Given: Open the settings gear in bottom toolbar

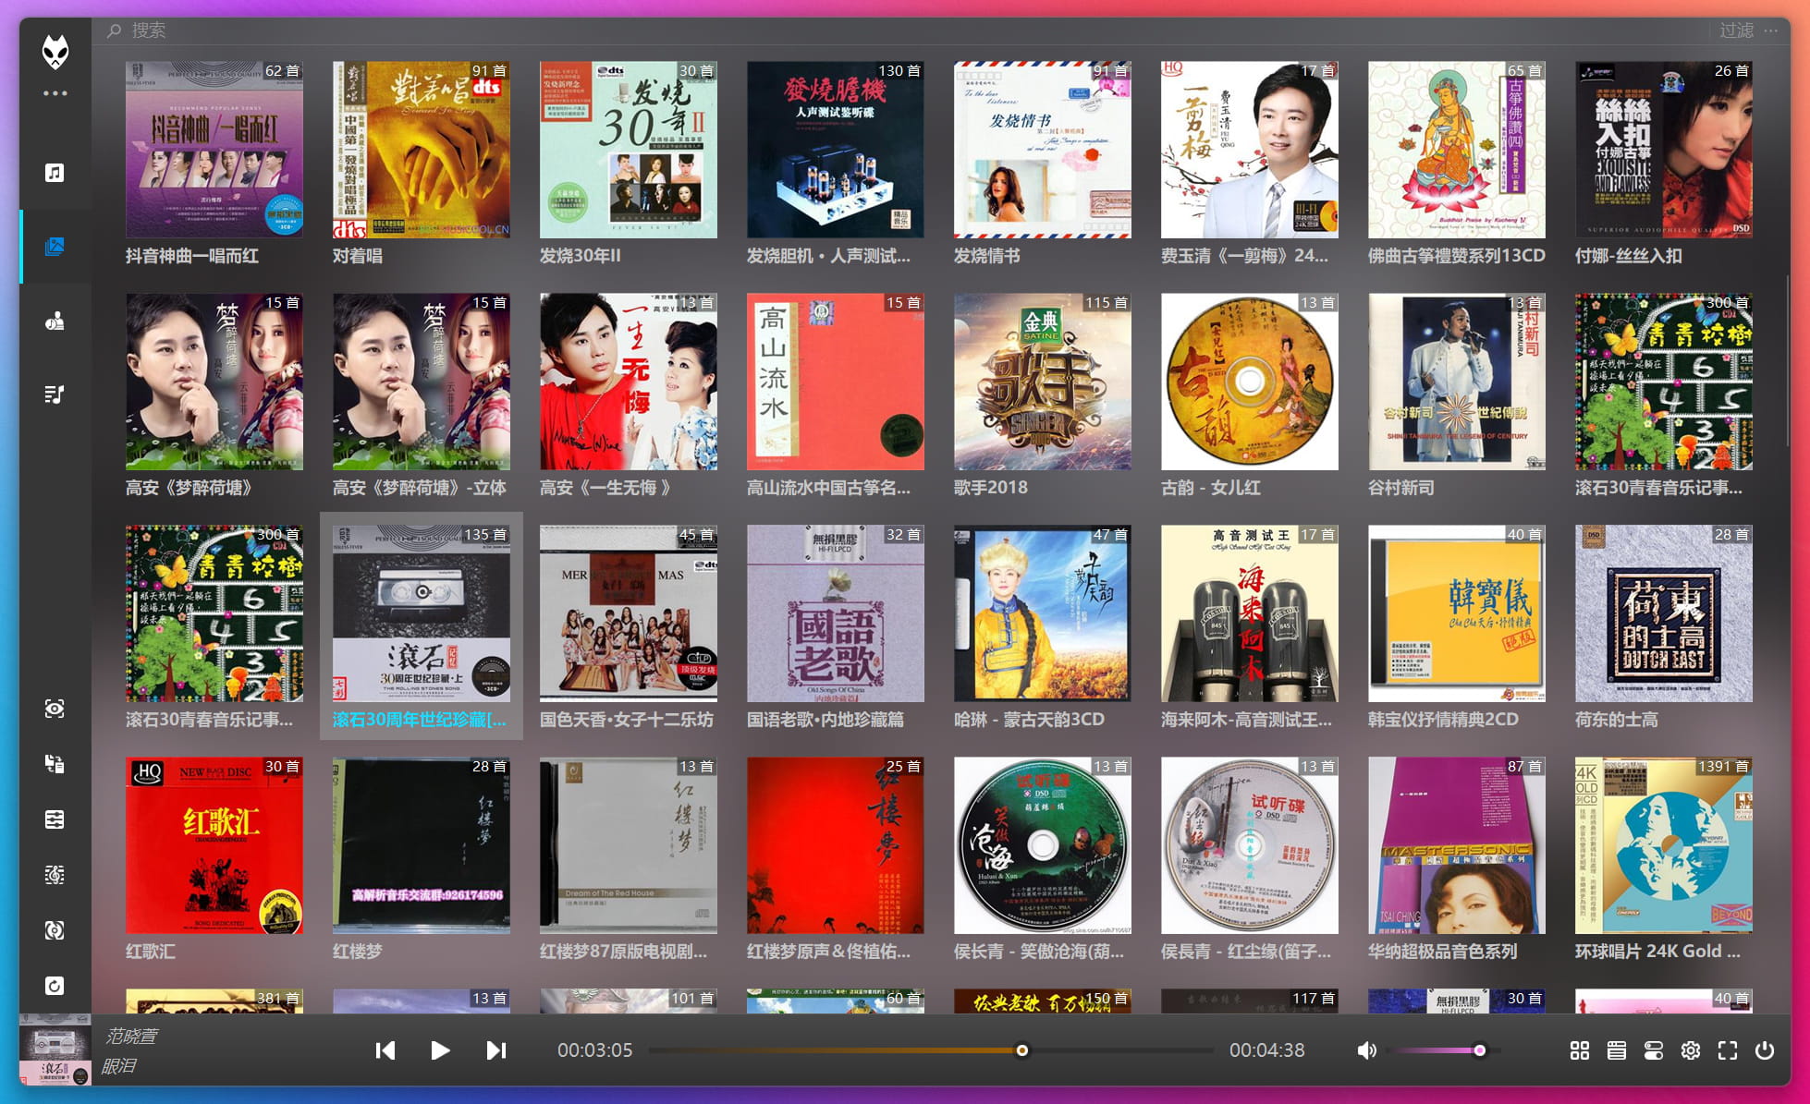Looking at the screenshot, I should (1691, 1050).
